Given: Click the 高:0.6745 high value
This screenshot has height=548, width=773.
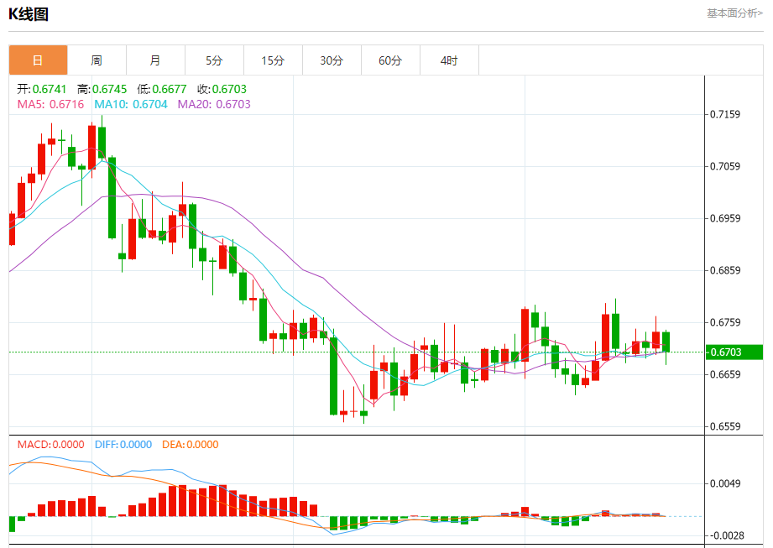Looking at the screenshot, I should (102, 89).
